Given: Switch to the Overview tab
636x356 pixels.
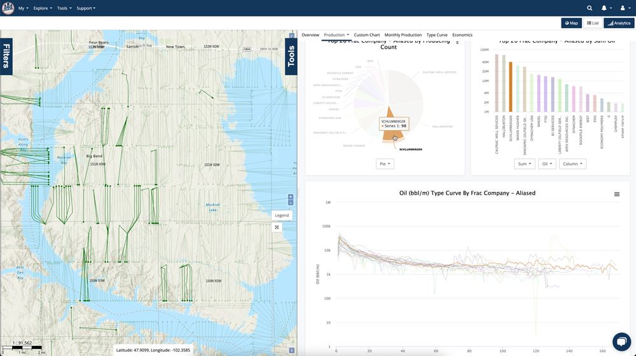Looking at the screenshot, I should click(310, 35).
